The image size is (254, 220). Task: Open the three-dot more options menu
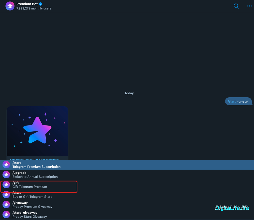[249, 6]
